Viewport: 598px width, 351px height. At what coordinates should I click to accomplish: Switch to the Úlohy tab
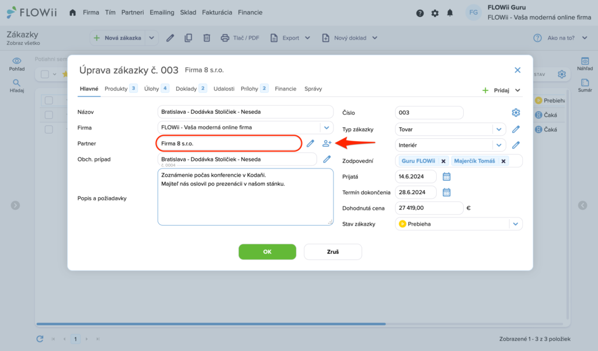click(157, 89)
